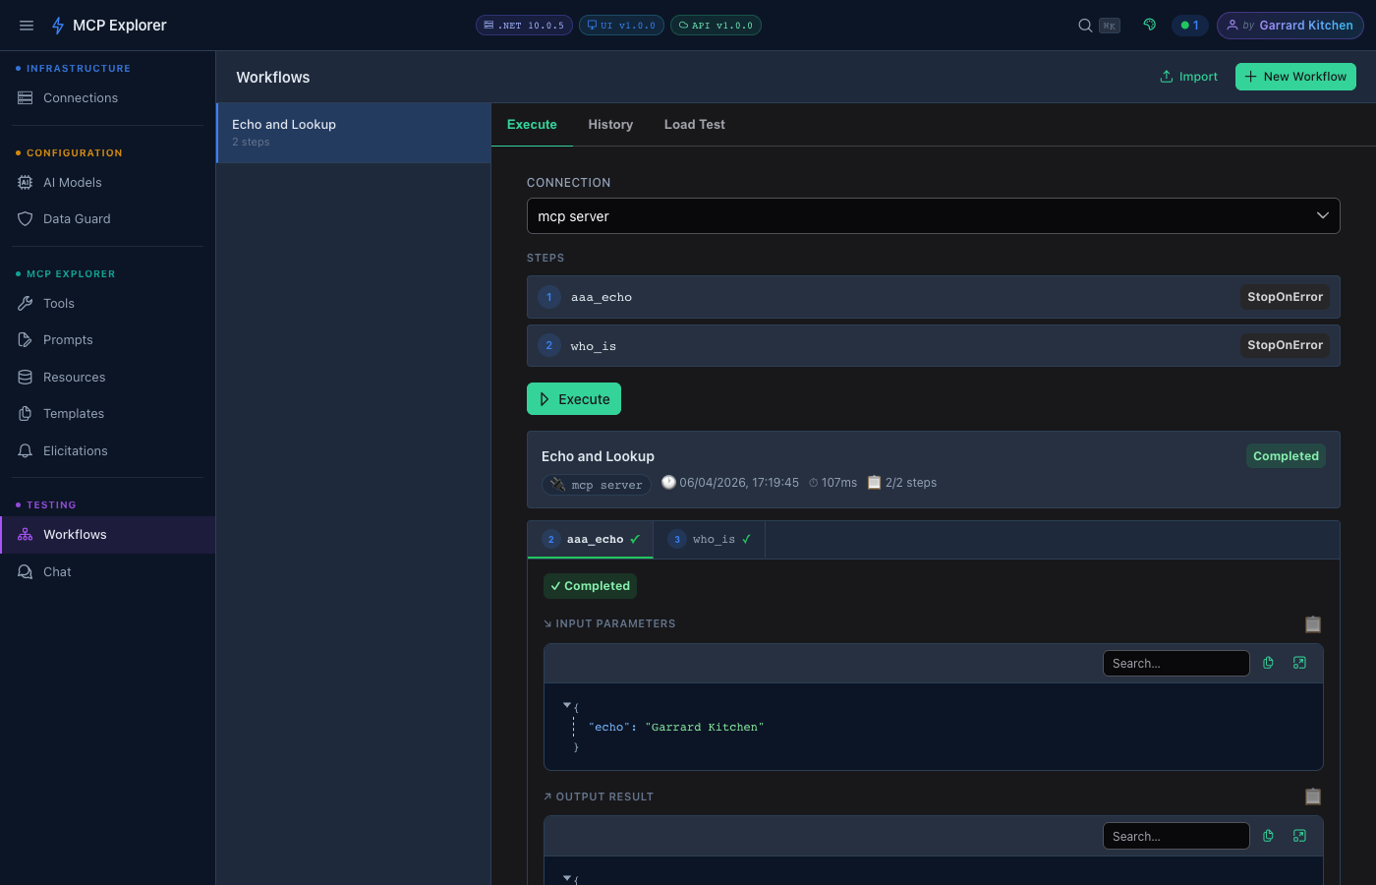Click the theme palette icon in the header
Image resolution: width=1376 pixels, height=885 pixels.
pos(1149,25)
